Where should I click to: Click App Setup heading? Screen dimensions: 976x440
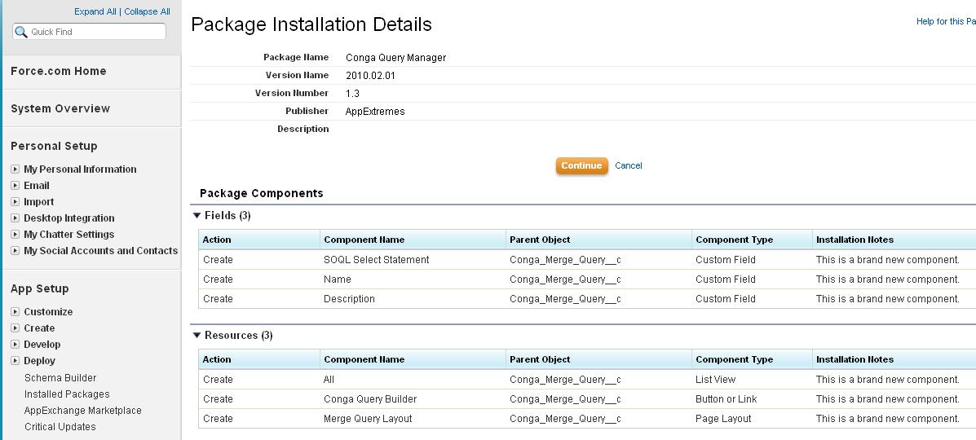pyautogui.click(x=40, y=288)
